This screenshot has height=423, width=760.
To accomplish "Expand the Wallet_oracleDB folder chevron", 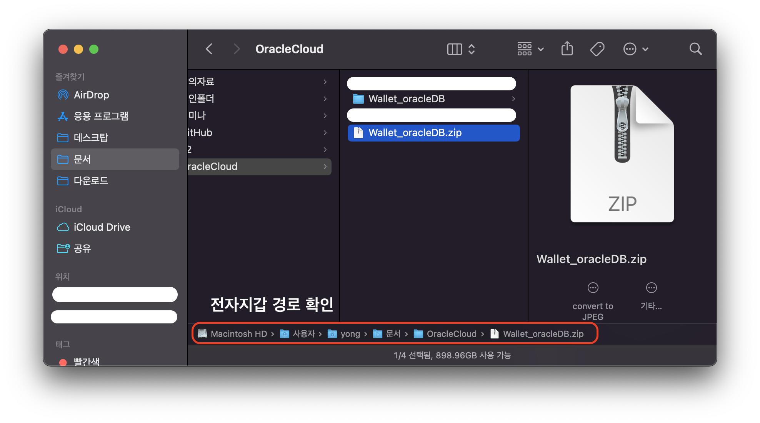I will tap(513, 99).
